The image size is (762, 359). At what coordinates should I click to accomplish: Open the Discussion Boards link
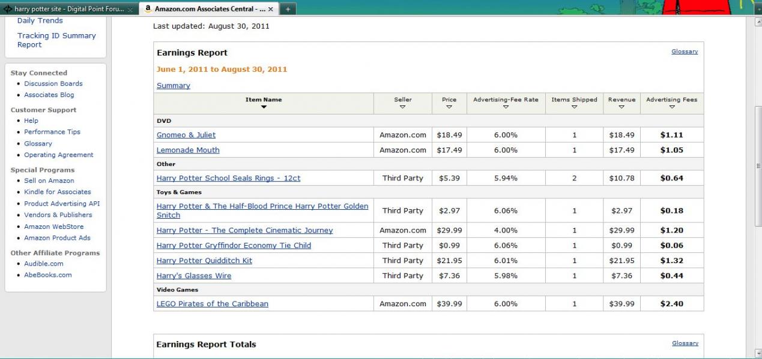[x=53, y=83]
